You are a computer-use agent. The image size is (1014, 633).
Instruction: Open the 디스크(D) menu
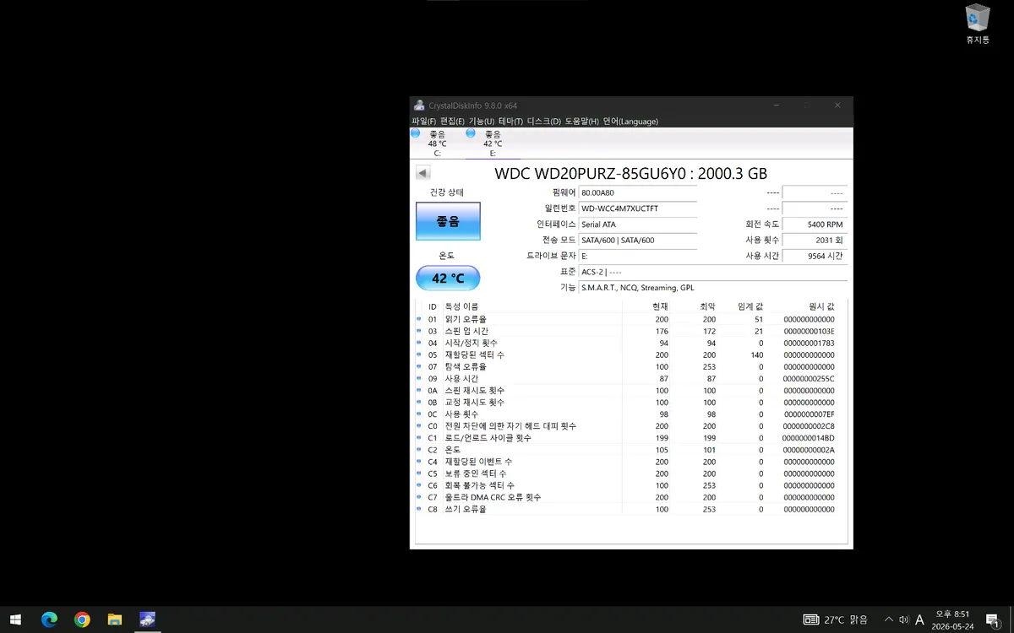coord(543,122)
